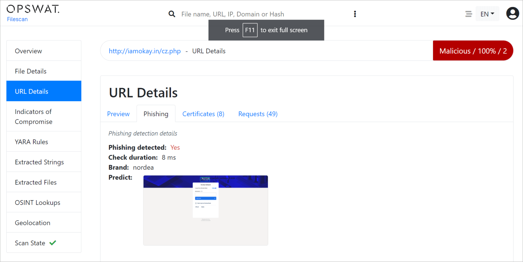This screenshot has width=523, height=262.
Task: Expand the EN language dropdown
Action: pos(487,14)
